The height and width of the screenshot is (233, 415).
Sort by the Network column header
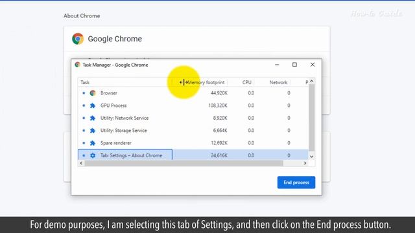click(278, 82)
